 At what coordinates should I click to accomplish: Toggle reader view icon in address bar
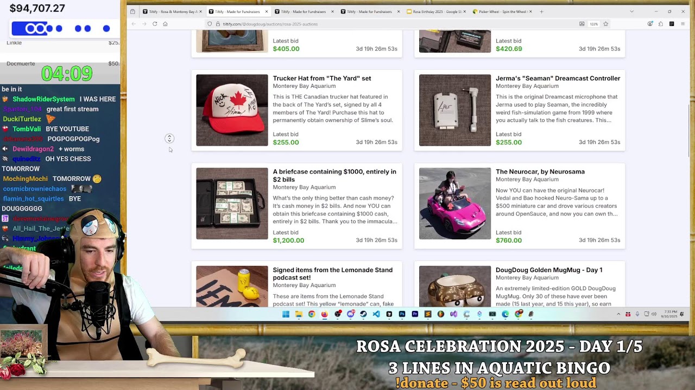(582, 24)
